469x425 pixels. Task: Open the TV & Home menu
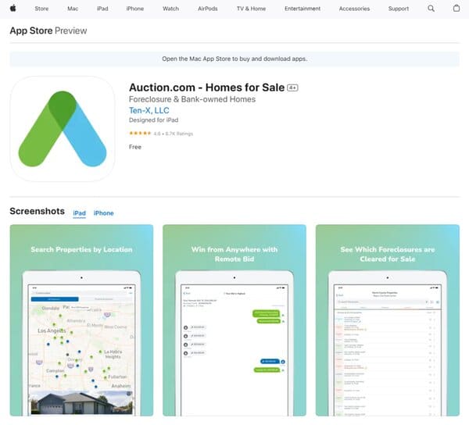tap(251, 9)
